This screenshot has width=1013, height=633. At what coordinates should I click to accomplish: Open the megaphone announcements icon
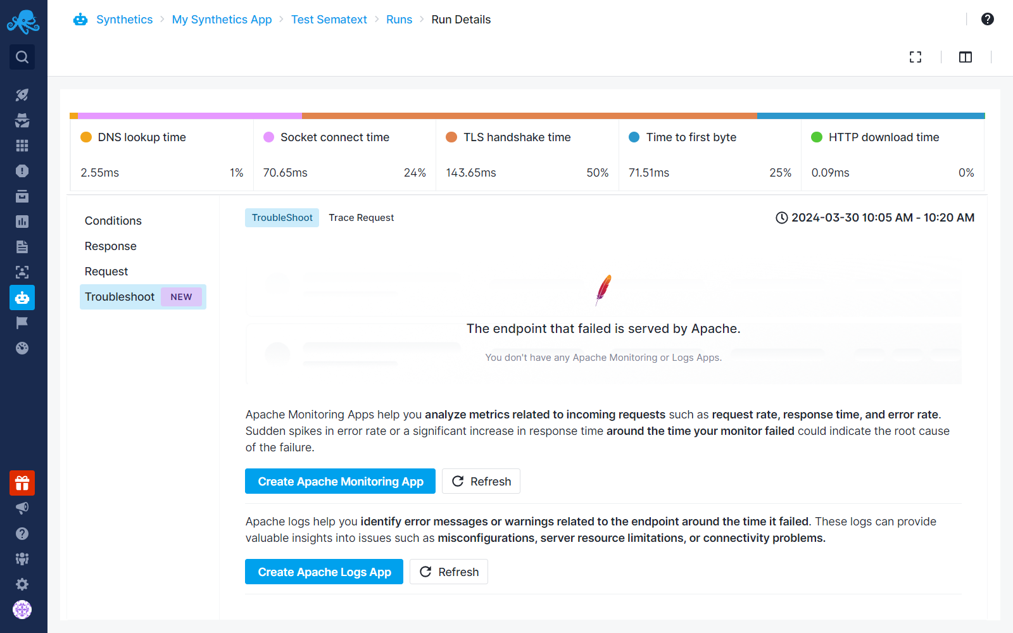[22, 508]
